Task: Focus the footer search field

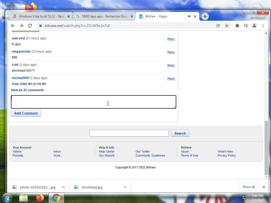Action: pos(129,133)
